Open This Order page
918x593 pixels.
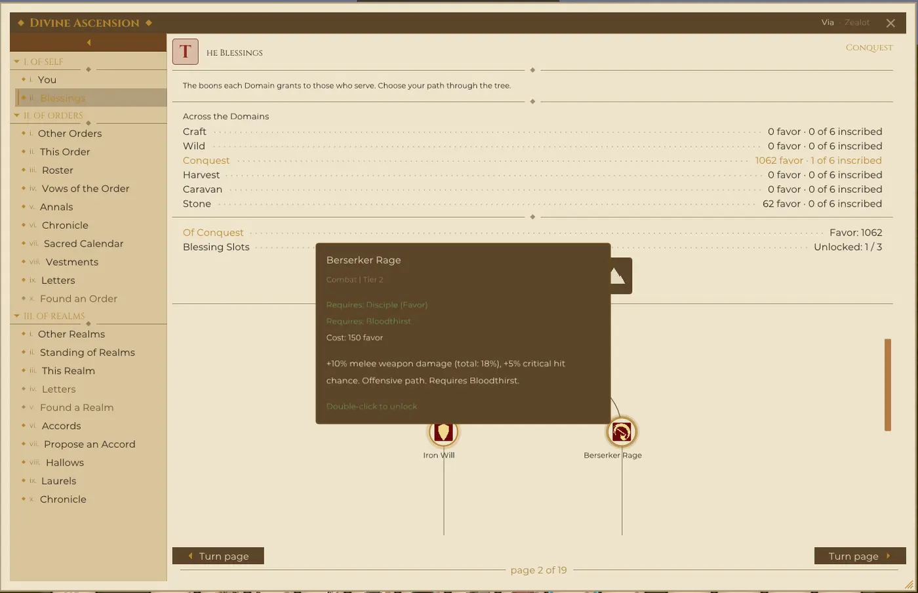tap(90, 152)
